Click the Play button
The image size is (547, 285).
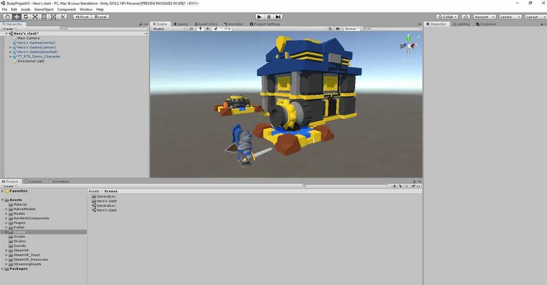[260, 17]
